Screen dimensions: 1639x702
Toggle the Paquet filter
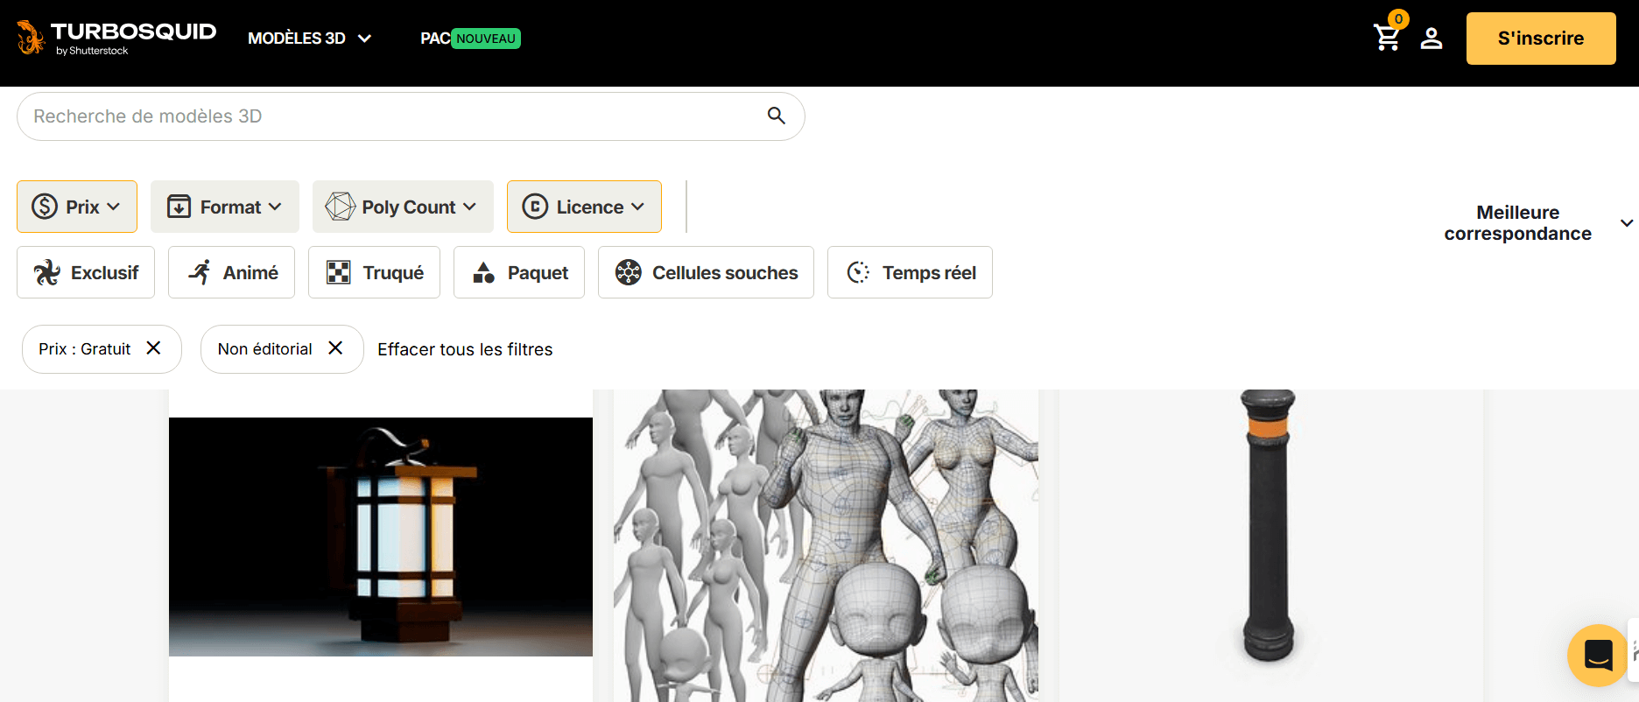pos(519,272)
